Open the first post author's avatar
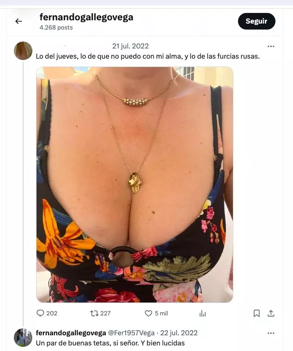This screenshot has height=351, width=293. [x=23, y=51]
